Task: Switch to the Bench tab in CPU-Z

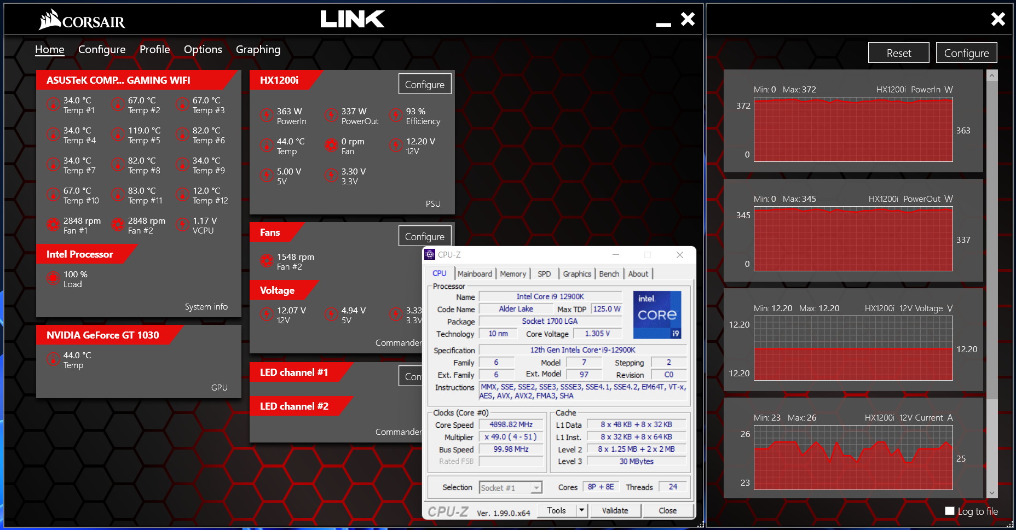Action: tap(609, 273)
